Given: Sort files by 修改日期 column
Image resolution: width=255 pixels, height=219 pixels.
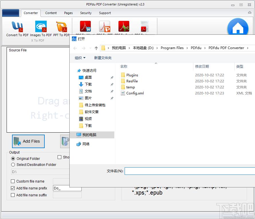Looking at the screenshot, I should pyautogui.click(x=202, y=67).
